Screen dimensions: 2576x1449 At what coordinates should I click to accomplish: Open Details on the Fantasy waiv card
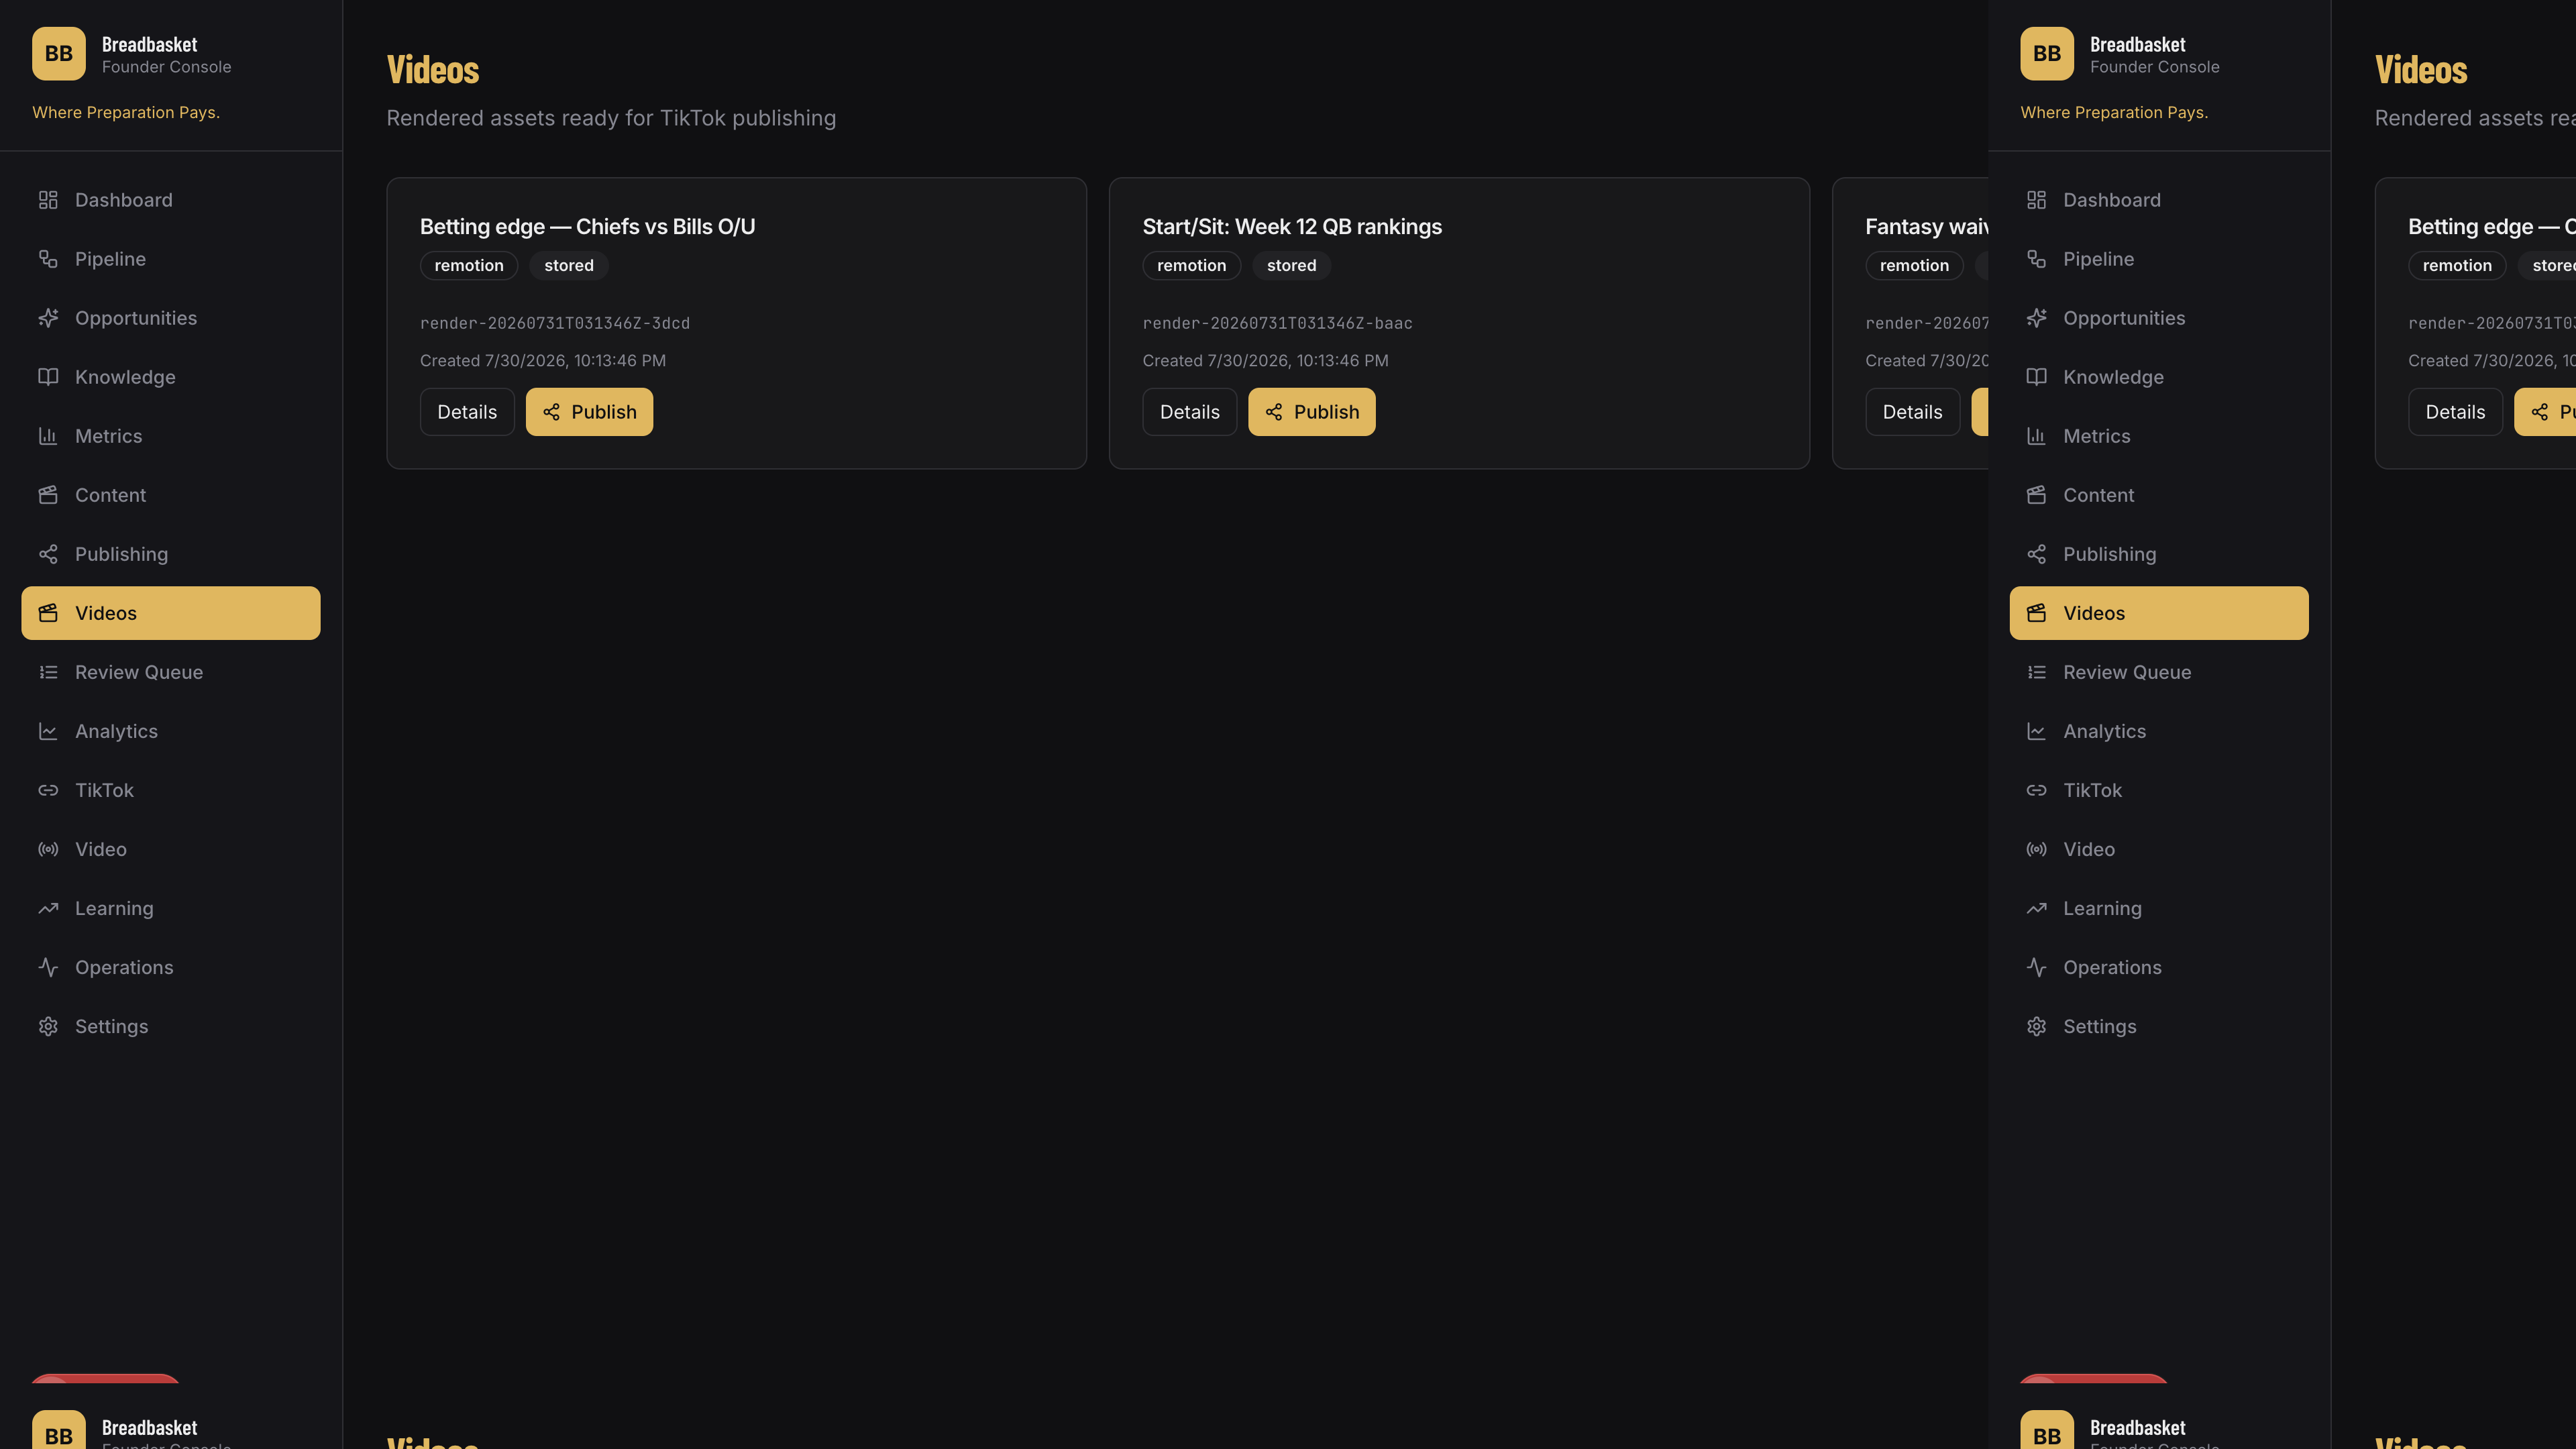pyautogui.click(x=1912, y=412)
